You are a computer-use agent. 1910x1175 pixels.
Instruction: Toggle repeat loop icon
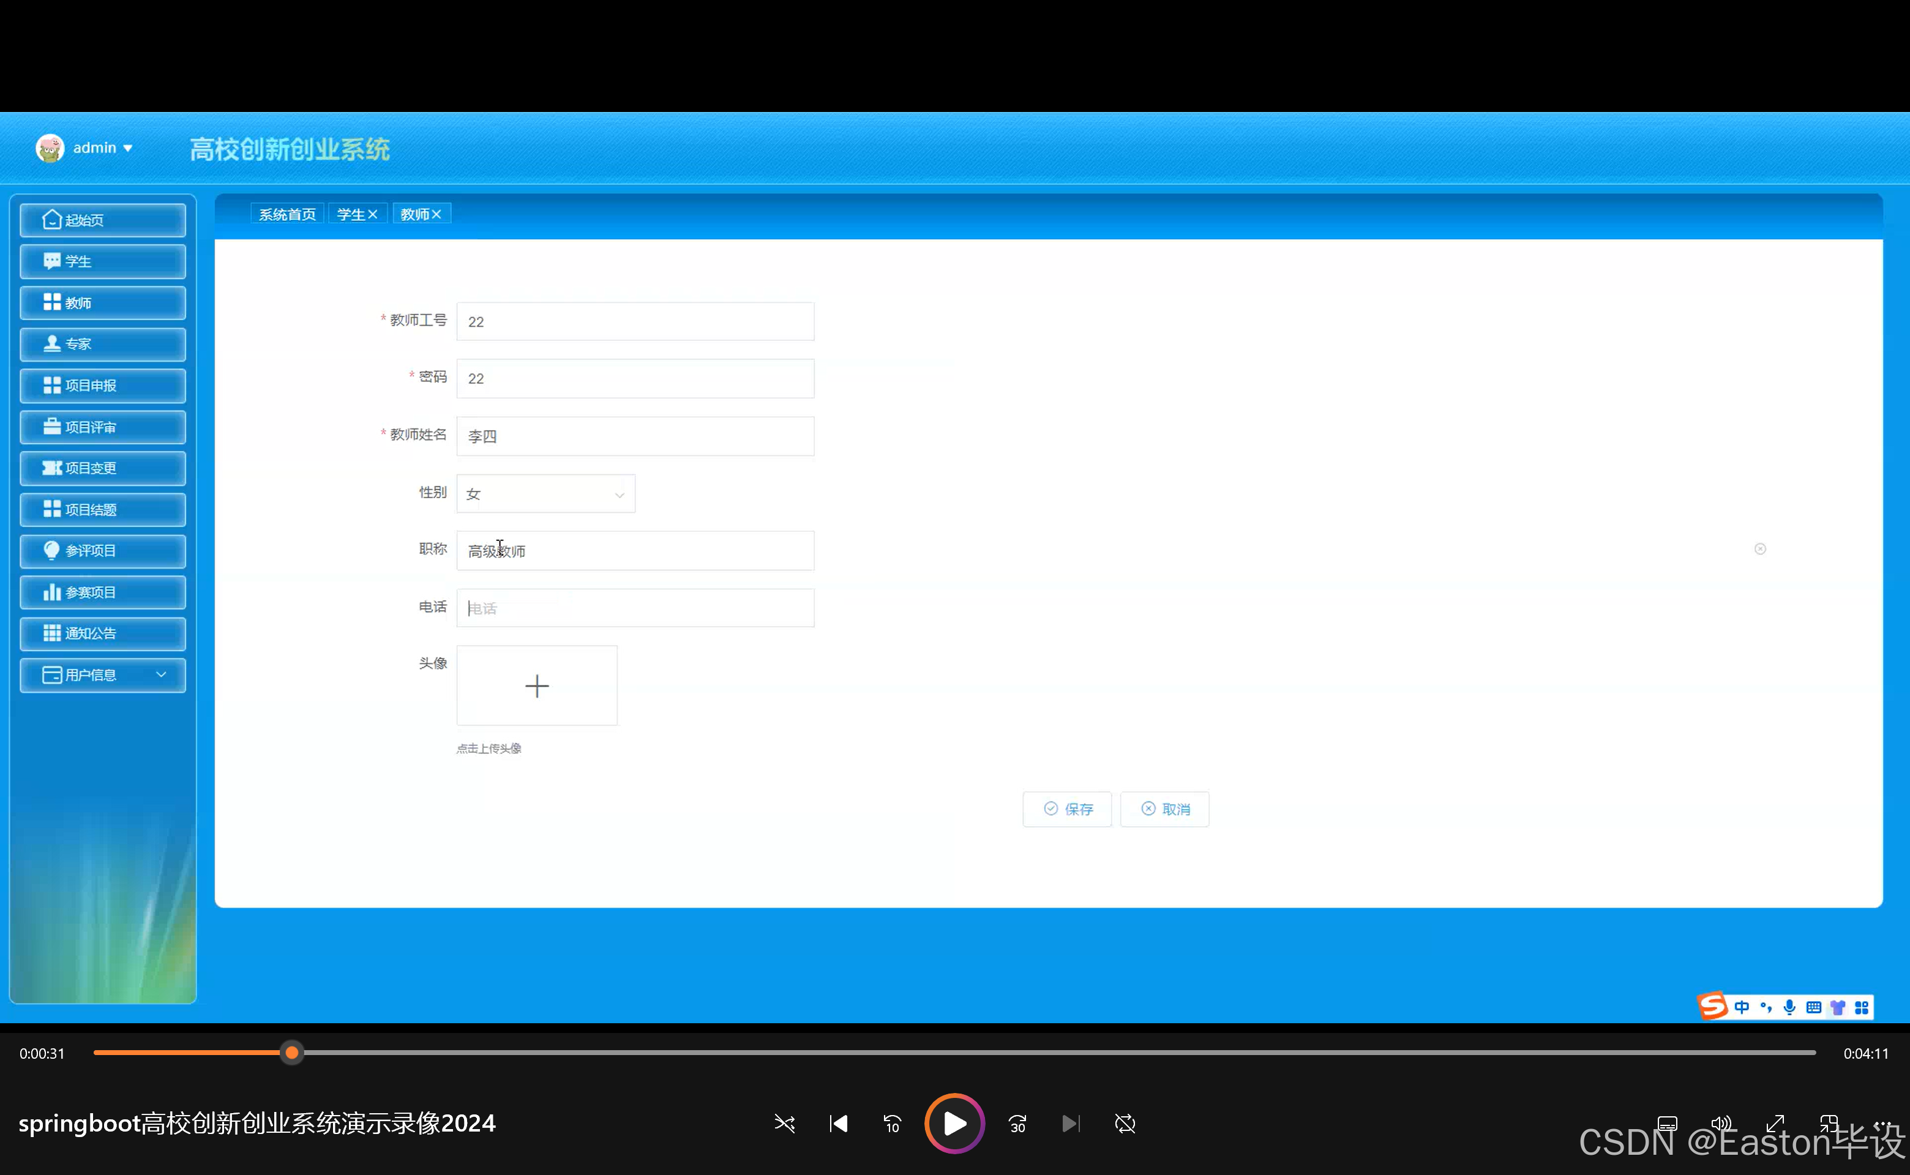[1125, 1123]
